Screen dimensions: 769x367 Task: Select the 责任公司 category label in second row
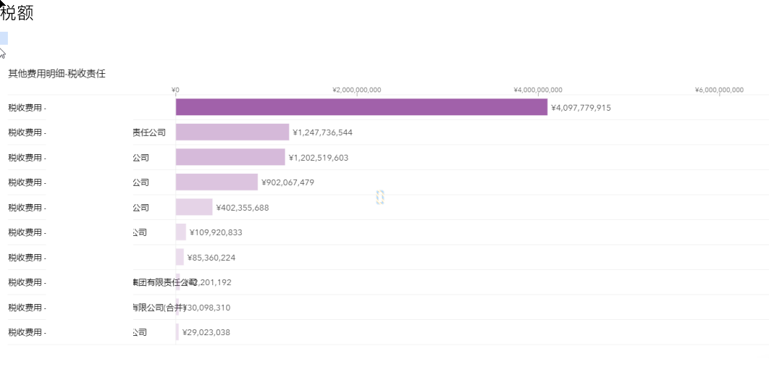(x=149, y=132)
